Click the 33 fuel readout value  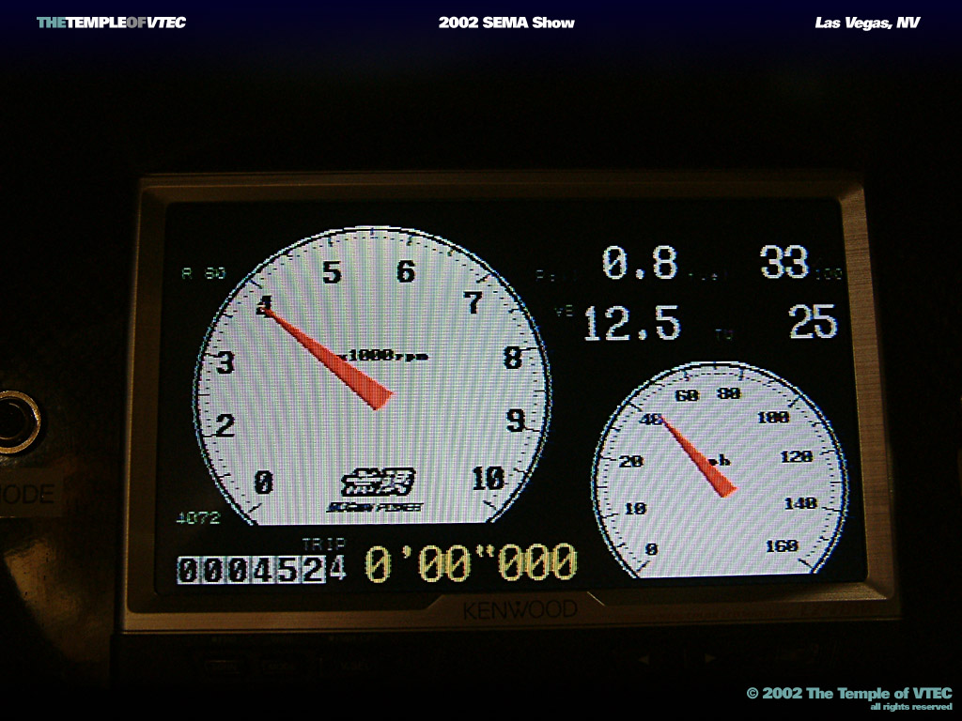point(784,263)
